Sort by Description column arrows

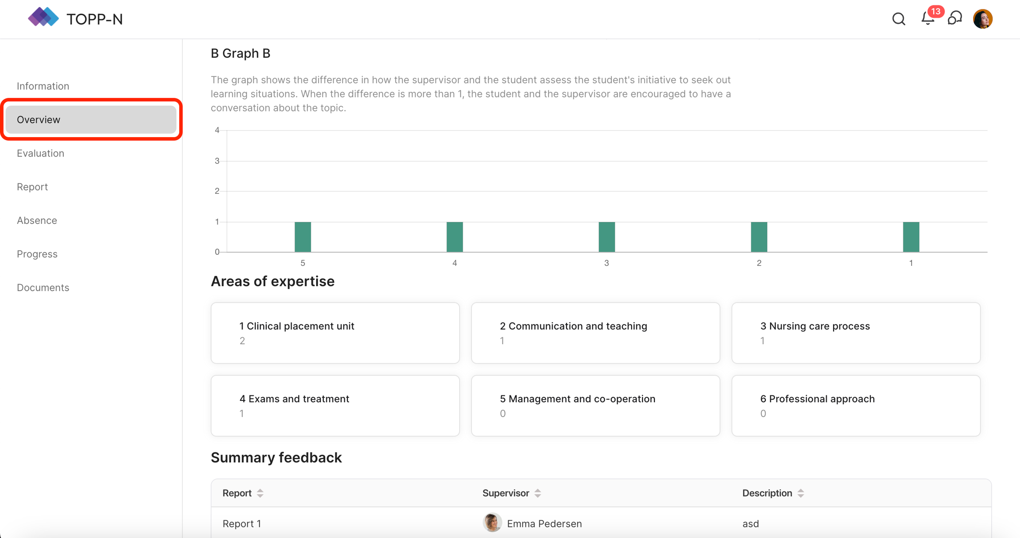click(800, 493)
